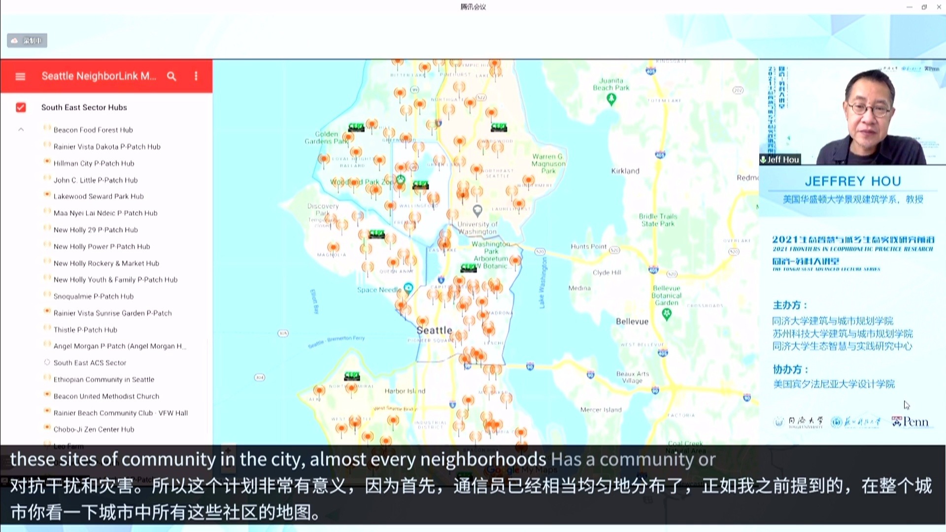Select Ethiopian Community in Seattle
The width and height of the screenshot is (946, 532).
coord(103,380)
